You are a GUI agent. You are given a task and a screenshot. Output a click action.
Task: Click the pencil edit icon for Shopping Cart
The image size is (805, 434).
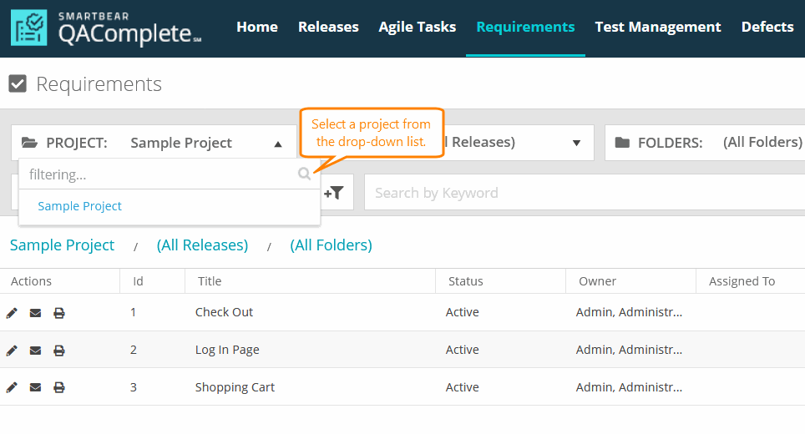[x=12, y=388]
